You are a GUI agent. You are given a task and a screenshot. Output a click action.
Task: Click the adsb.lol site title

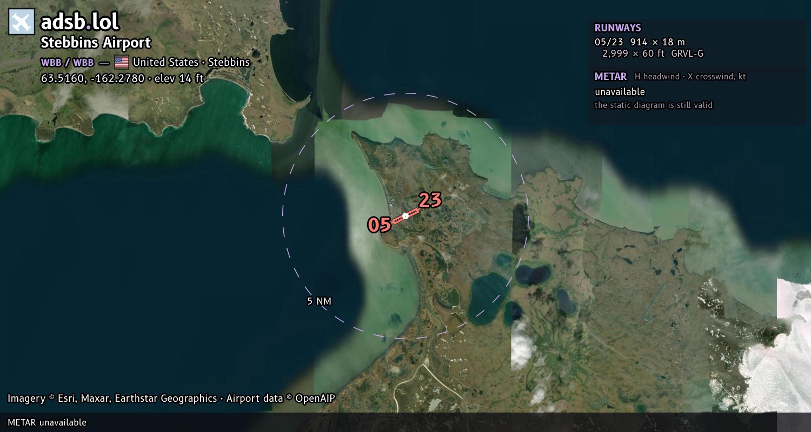[x=80, y=22]
